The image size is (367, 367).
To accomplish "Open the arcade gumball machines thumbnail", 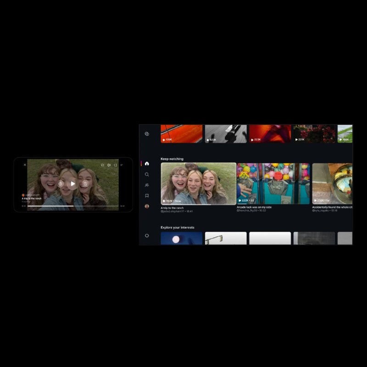I will point(273,183).
